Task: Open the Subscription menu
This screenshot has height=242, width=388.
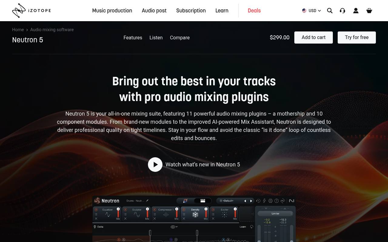Action: click(x=191, y=11)
